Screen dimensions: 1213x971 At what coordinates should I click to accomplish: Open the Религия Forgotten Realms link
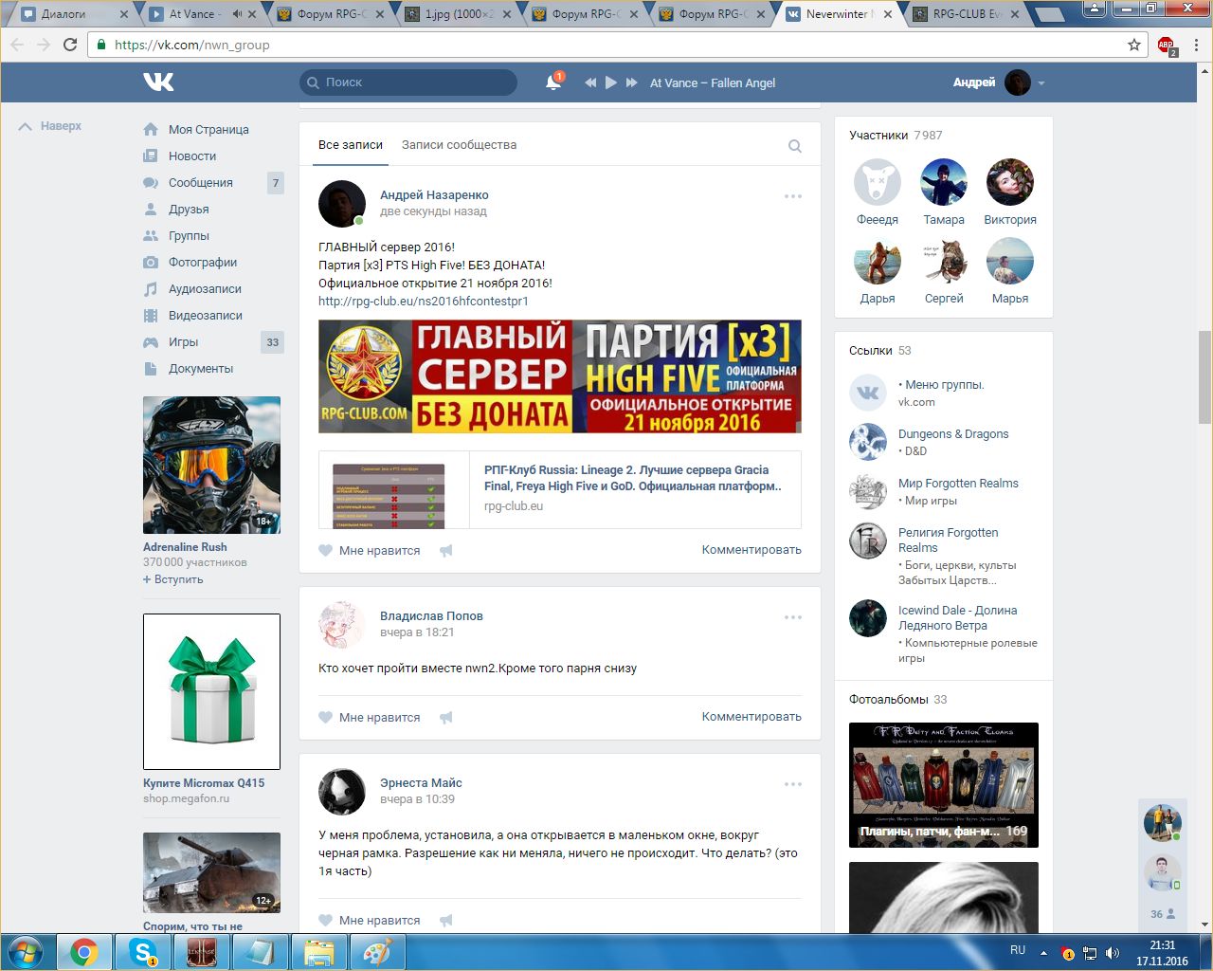click(x=948, y=540)
